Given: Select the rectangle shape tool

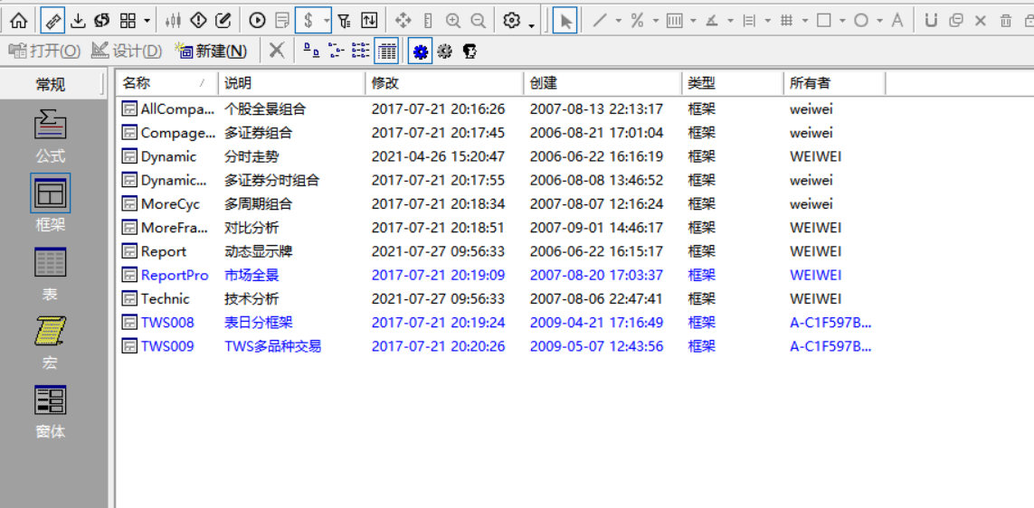Looking at the screenshot, I should pyautogui.click(x=823, y=21).
